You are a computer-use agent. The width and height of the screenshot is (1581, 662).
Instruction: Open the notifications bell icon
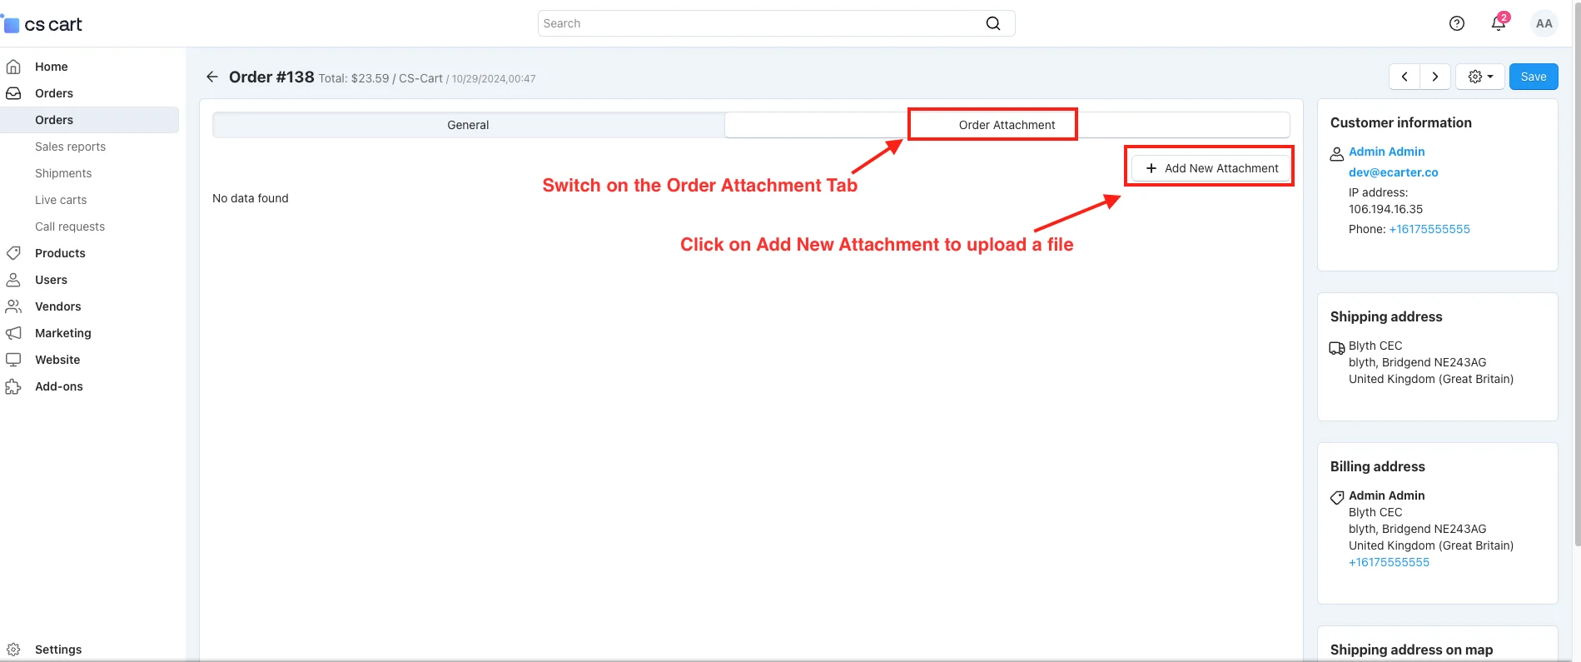point(1498,23)
